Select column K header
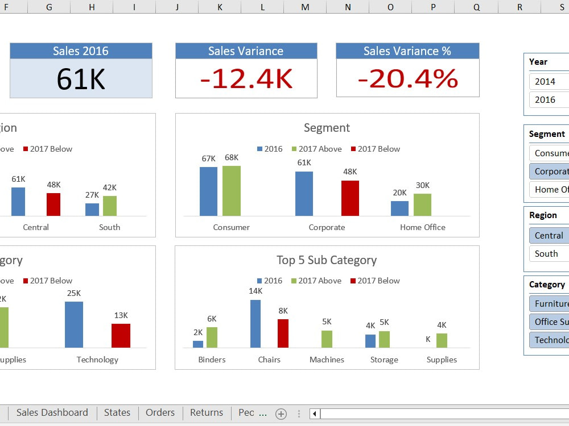The height and width of the screenshot is (426, 569). point(220,7)
